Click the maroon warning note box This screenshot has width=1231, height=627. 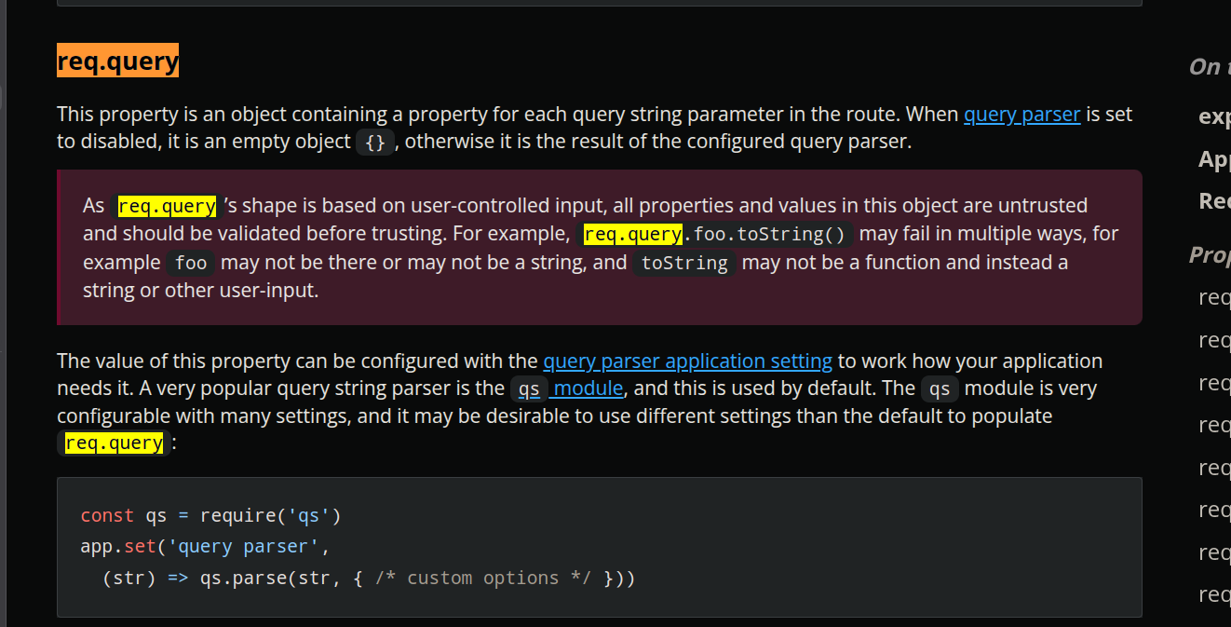point(600,247)
